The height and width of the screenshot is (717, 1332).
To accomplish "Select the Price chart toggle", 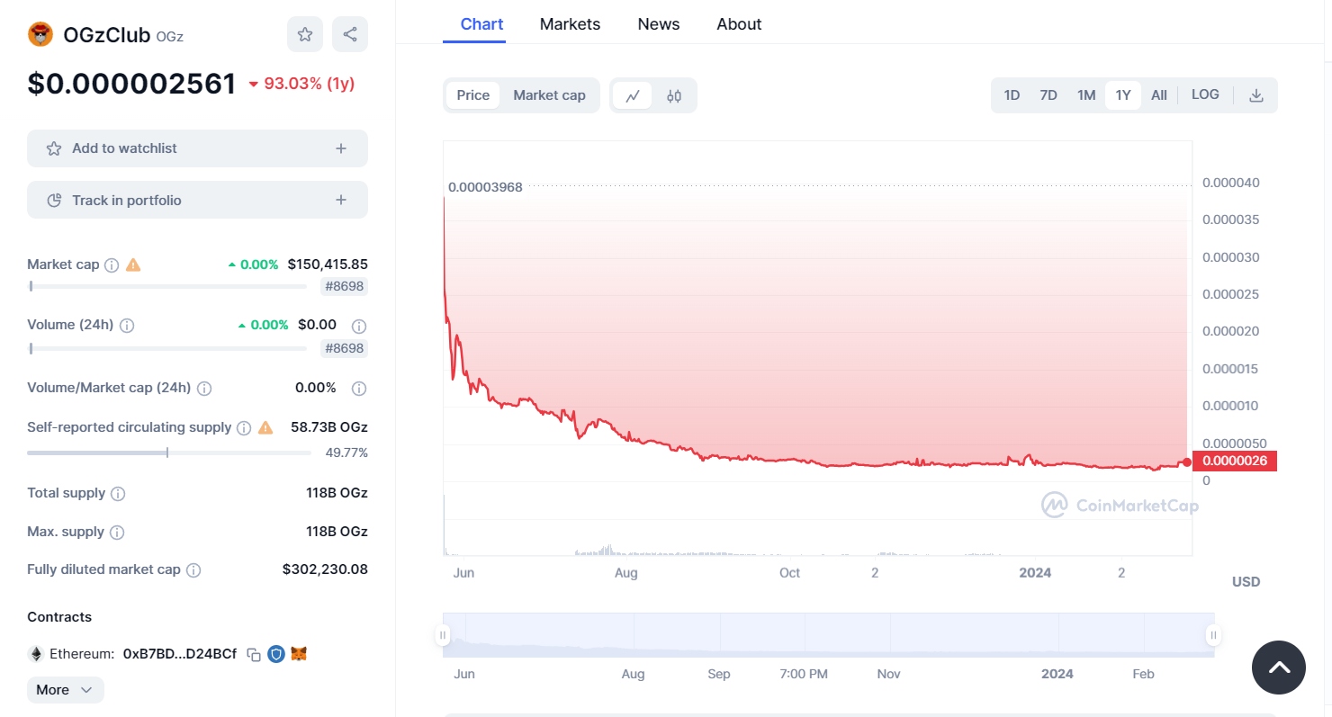I will 473,95.
